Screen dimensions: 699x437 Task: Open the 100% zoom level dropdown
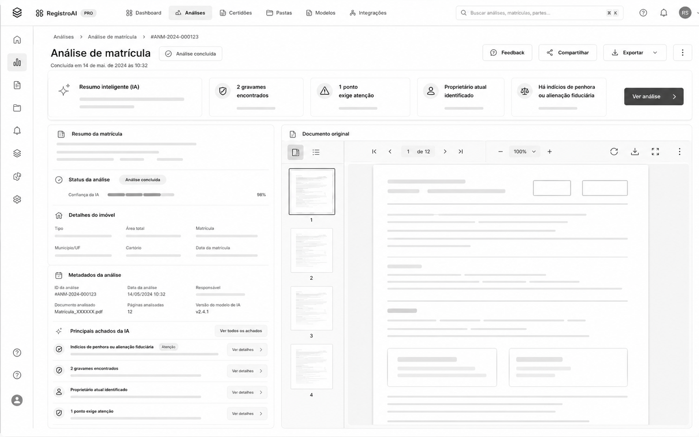(x=524, y=152)
